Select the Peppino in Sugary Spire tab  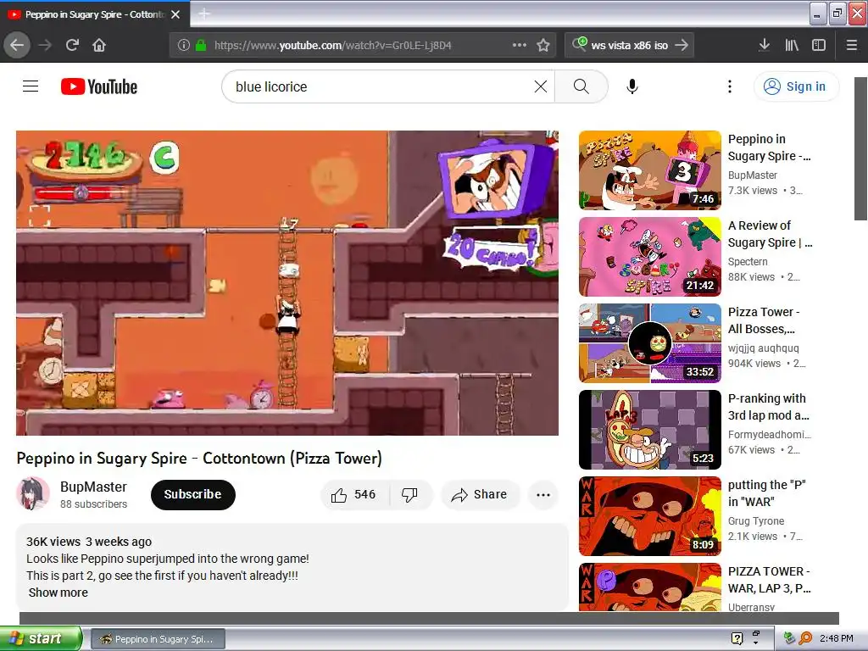pos(94,14)
